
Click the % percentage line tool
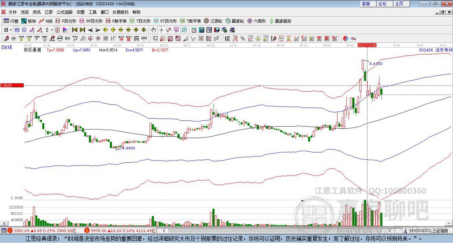click(243, 38)
